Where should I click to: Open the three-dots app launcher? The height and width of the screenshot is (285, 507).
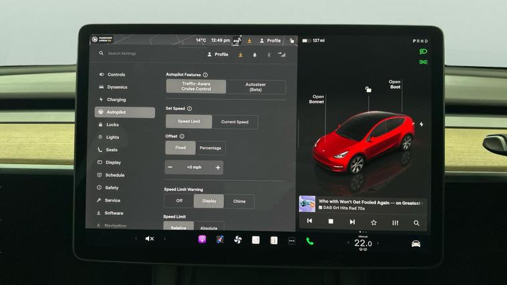[x=291, y=240]
